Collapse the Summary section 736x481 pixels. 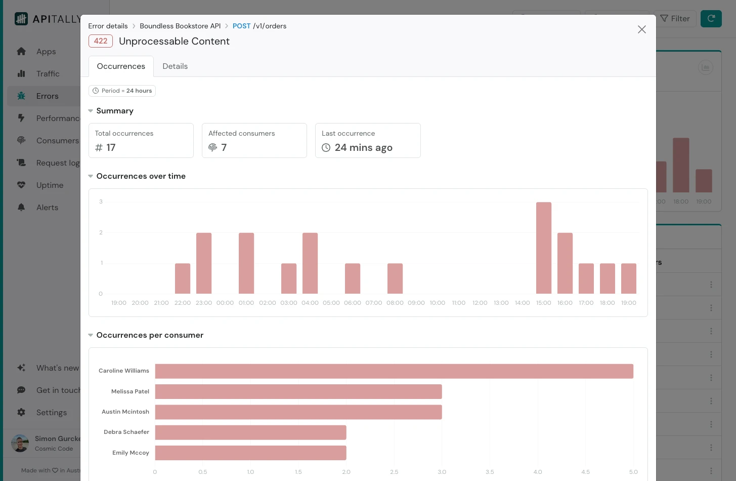coord(91,111)
